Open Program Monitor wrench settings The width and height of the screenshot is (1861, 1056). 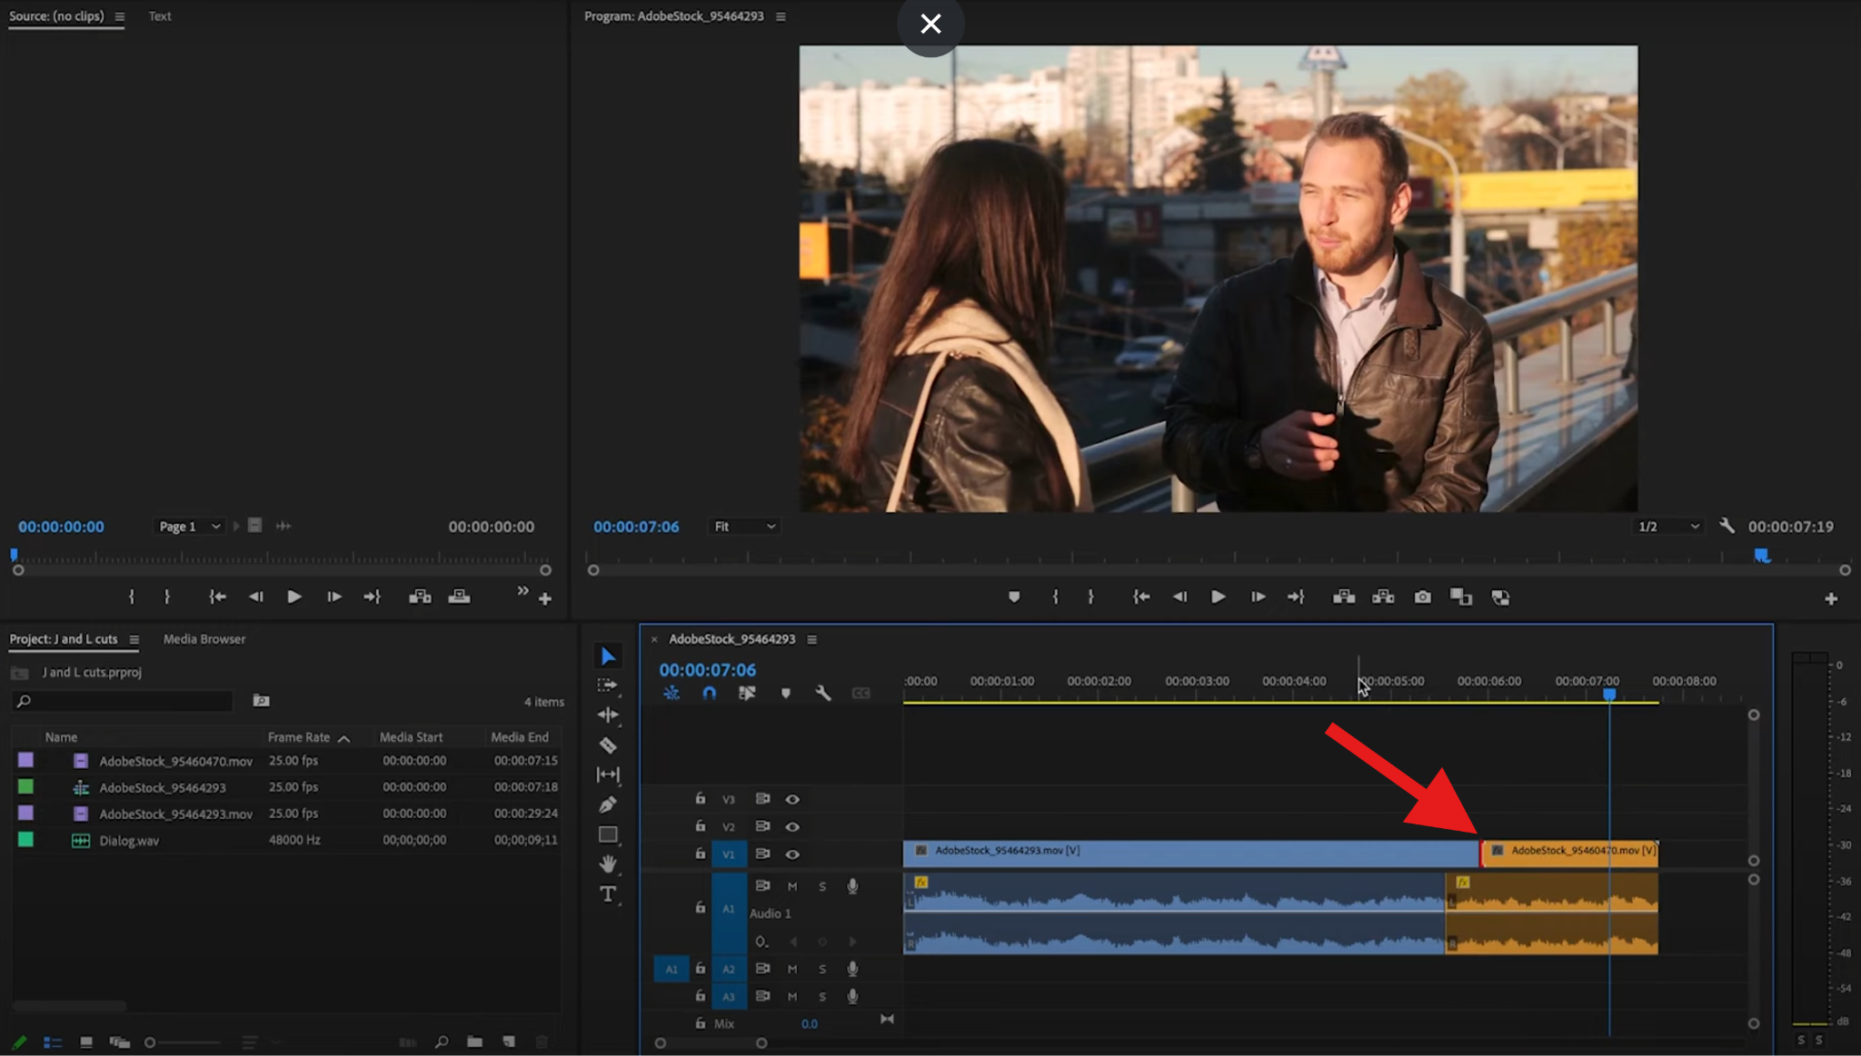click(x=1727, y=527)
